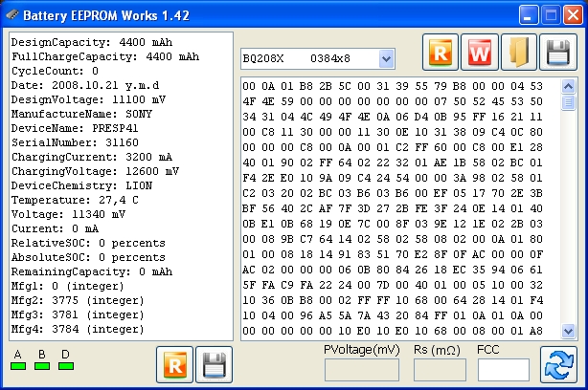Screen dimensions: 588x390
Task: Open the BQ208X chip type dropdown
Action: (386, 58)
